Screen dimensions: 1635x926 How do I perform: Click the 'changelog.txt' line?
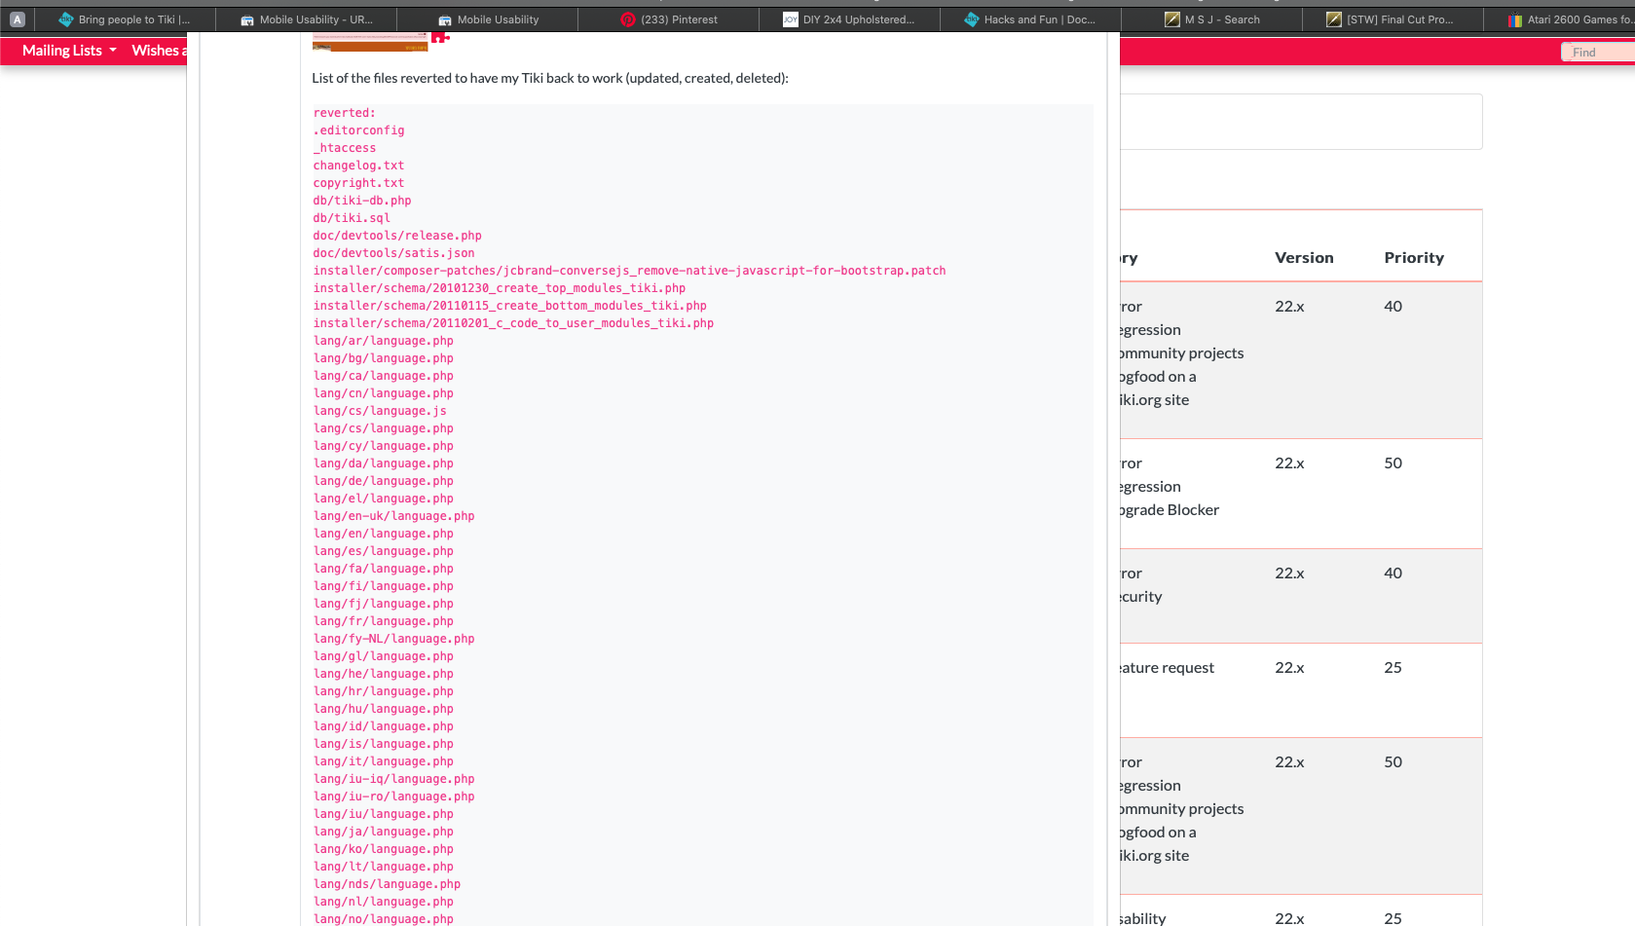tap(358, 166)
